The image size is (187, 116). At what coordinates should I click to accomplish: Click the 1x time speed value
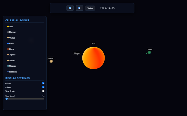click(44, 96)
